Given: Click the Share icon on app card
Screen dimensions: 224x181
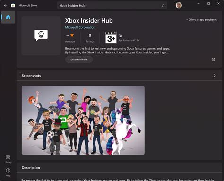Looking at the screenshot, I should tap(213, 60).
